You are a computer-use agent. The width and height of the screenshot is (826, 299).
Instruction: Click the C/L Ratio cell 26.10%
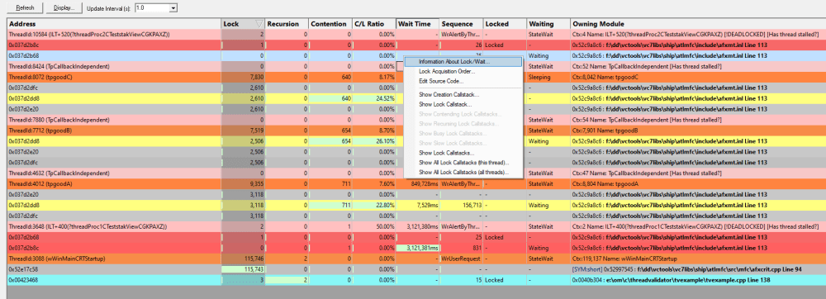pos(374,141)
